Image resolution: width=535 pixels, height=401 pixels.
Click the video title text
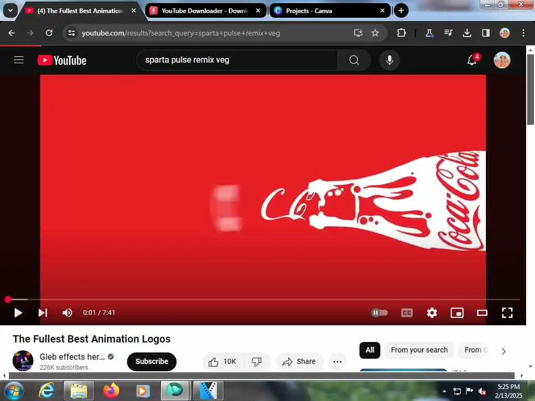click(91, 339)
